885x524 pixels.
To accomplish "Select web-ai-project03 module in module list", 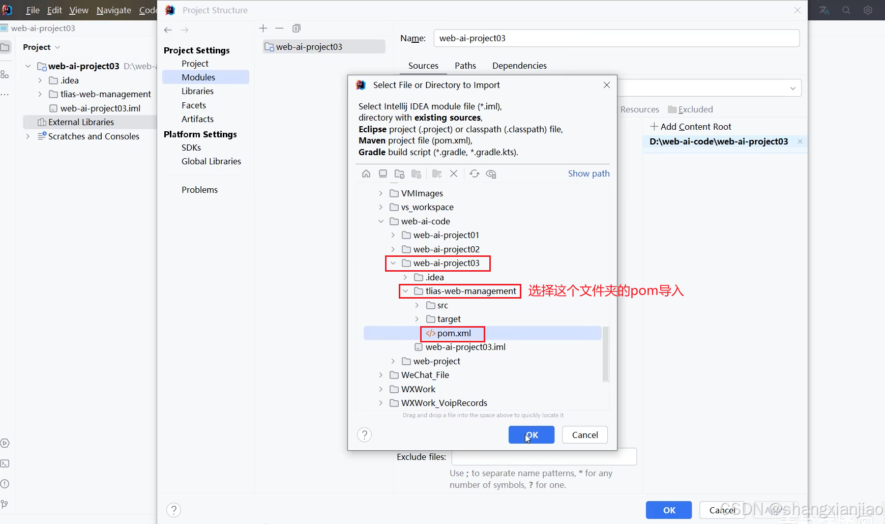I will pyautogui.click(x=324, y=47).
